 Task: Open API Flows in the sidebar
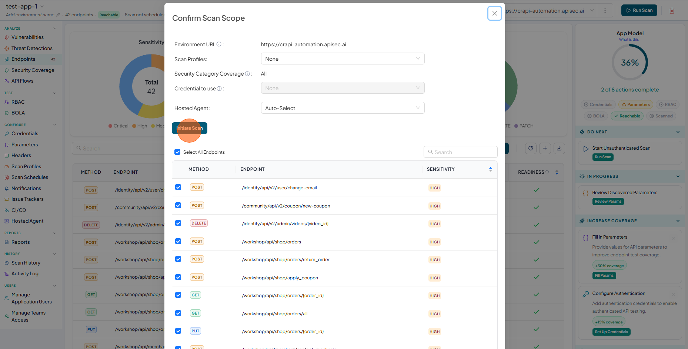22,81
